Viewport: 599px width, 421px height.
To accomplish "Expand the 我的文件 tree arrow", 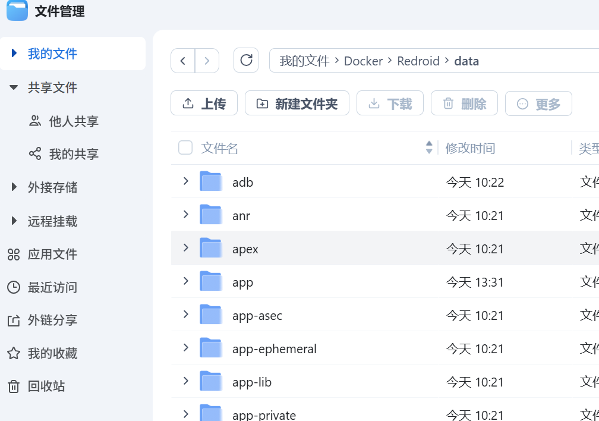I will [x=14, y=53].
